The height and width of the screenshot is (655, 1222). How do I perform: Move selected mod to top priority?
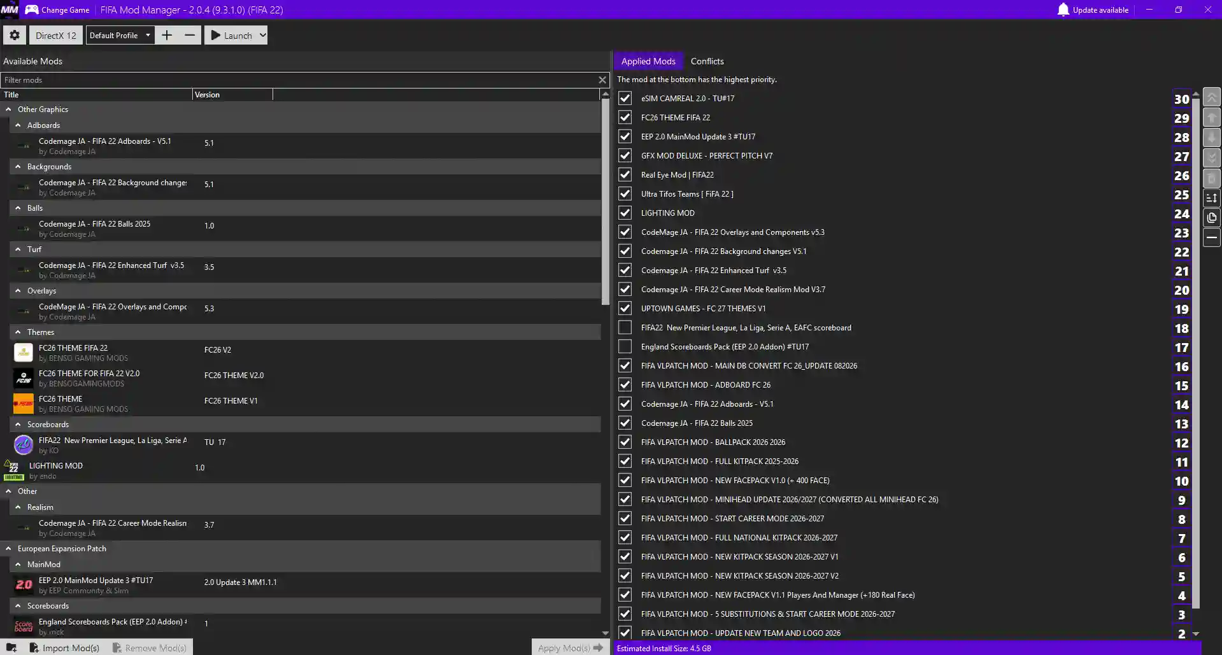(x=1211, y=98)
